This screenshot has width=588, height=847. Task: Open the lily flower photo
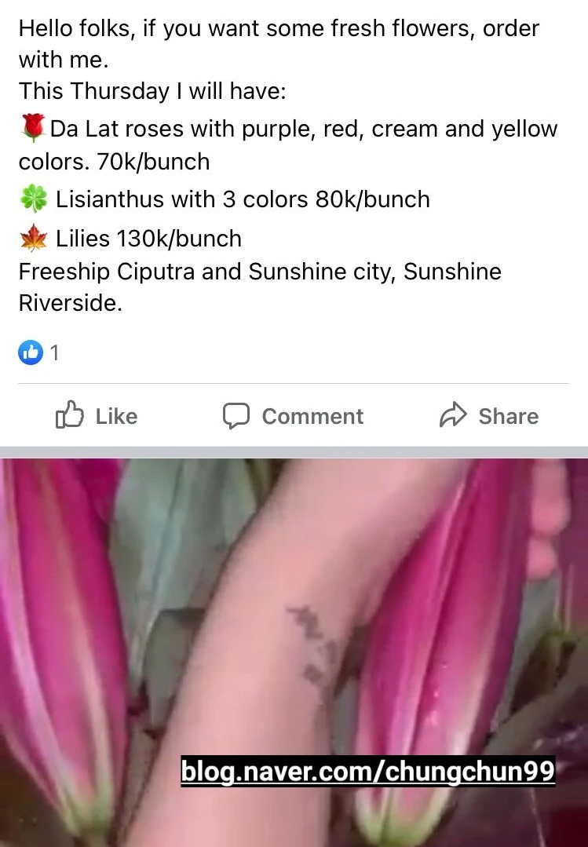click(x=294, y=652)
